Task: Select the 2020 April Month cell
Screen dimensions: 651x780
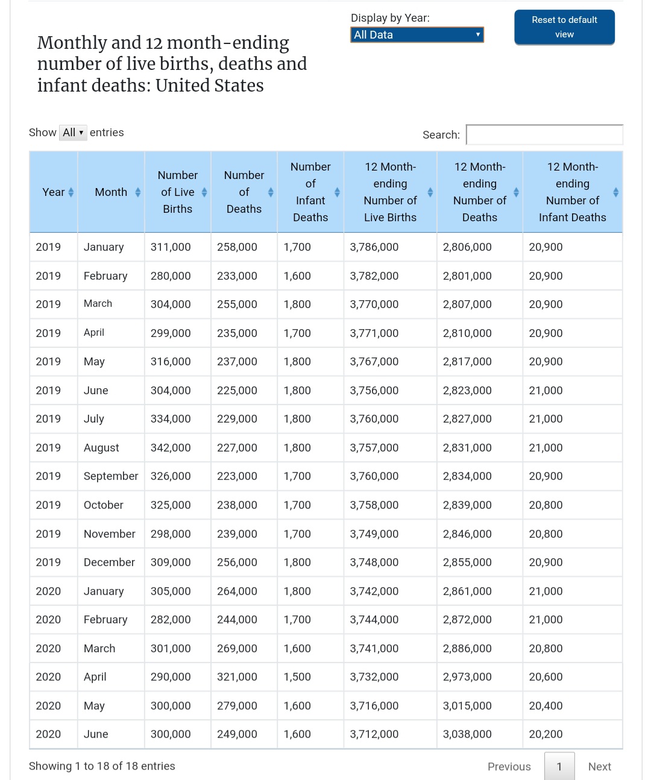Action: pos(95,677)
